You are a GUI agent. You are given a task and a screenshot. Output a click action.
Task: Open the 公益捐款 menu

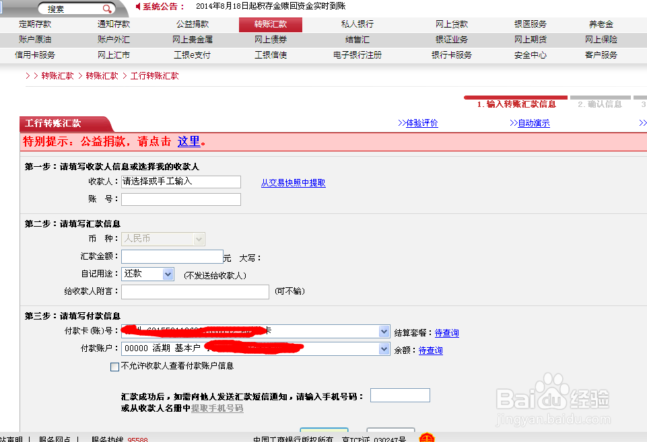tap(193, 24)
